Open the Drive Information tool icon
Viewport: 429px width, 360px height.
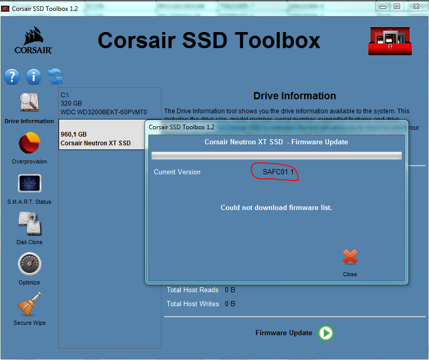coord(30,102)
